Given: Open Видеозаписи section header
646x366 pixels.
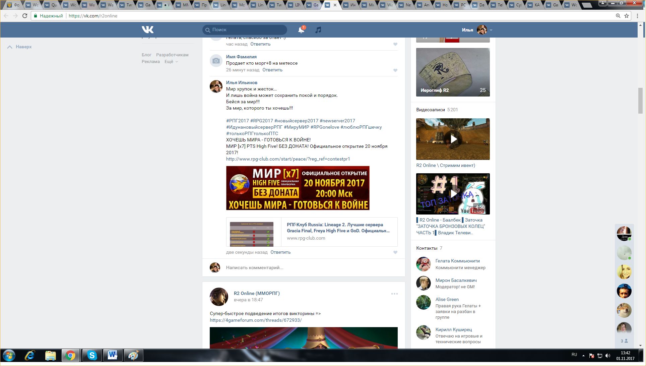Looking at the screenshot, I should [431, 110].
